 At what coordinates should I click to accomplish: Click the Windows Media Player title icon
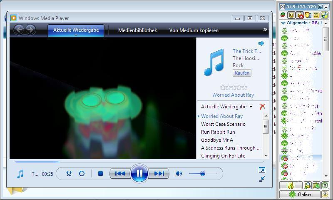(14, 18)
